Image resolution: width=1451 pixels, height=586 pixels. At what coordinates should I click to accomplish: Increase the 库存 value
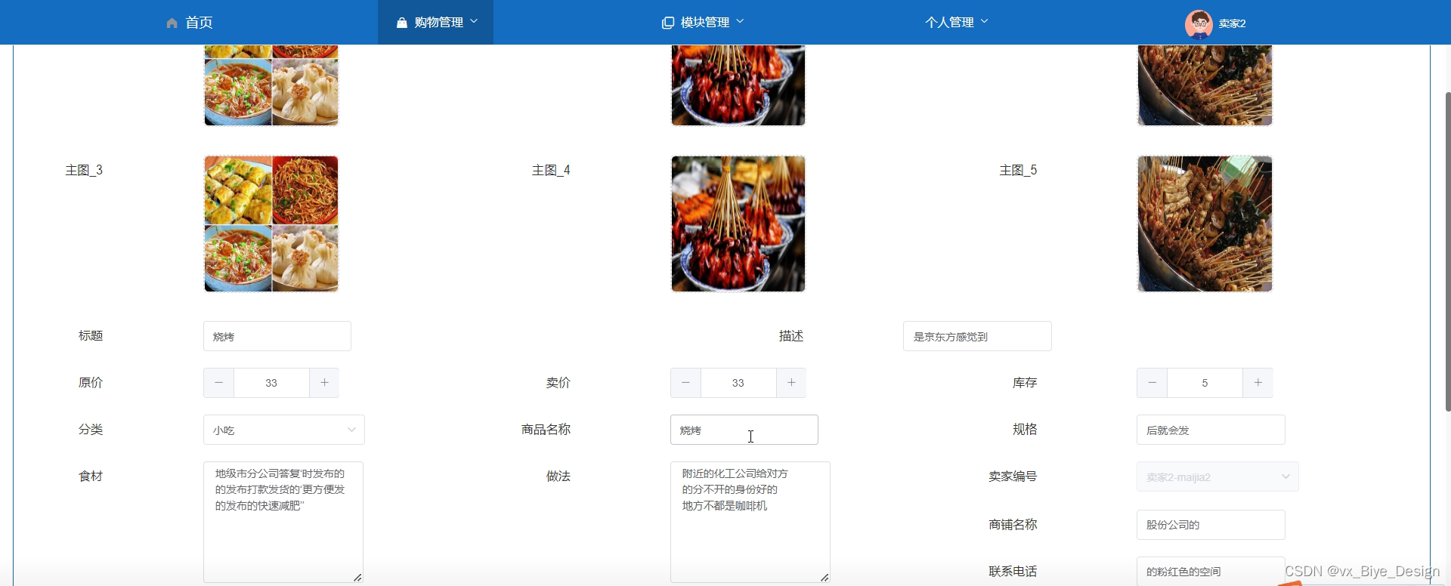click(1258, 383)
